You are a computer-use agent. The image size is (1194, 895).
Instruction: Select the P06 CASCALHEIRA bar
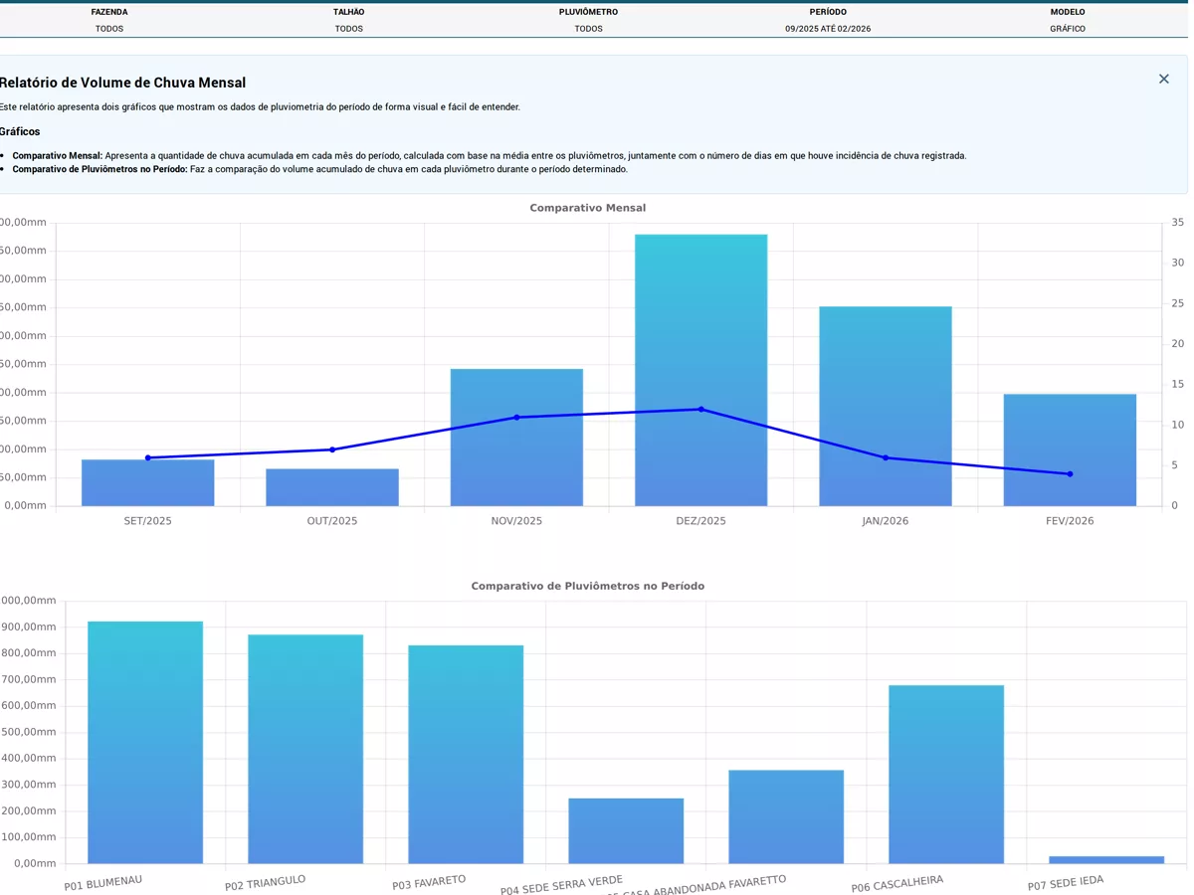[x=946, y=775]
